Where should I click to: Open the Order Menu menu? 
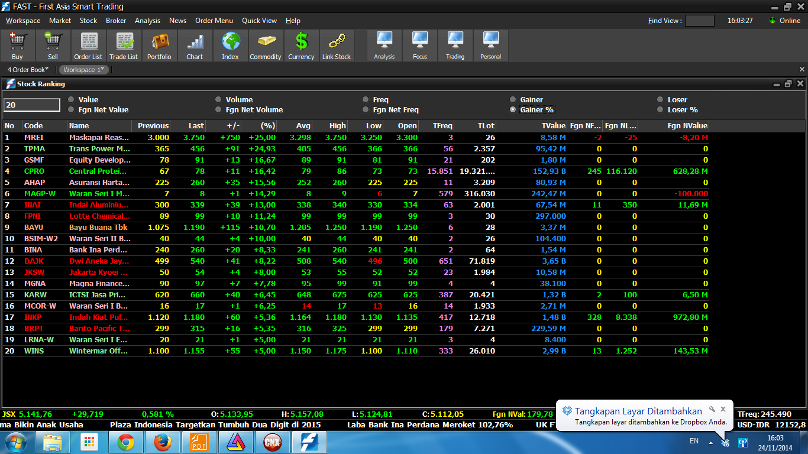(214, 20)
